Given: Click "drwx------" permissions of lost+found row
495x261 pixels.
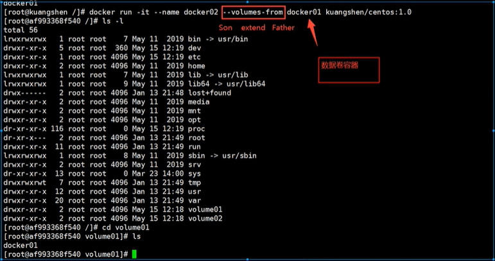Looking at the screenshot, I should pos(25,93).
